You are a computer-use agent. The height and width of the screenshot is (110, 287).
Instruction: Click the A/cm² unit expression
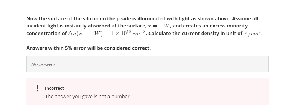252,33
